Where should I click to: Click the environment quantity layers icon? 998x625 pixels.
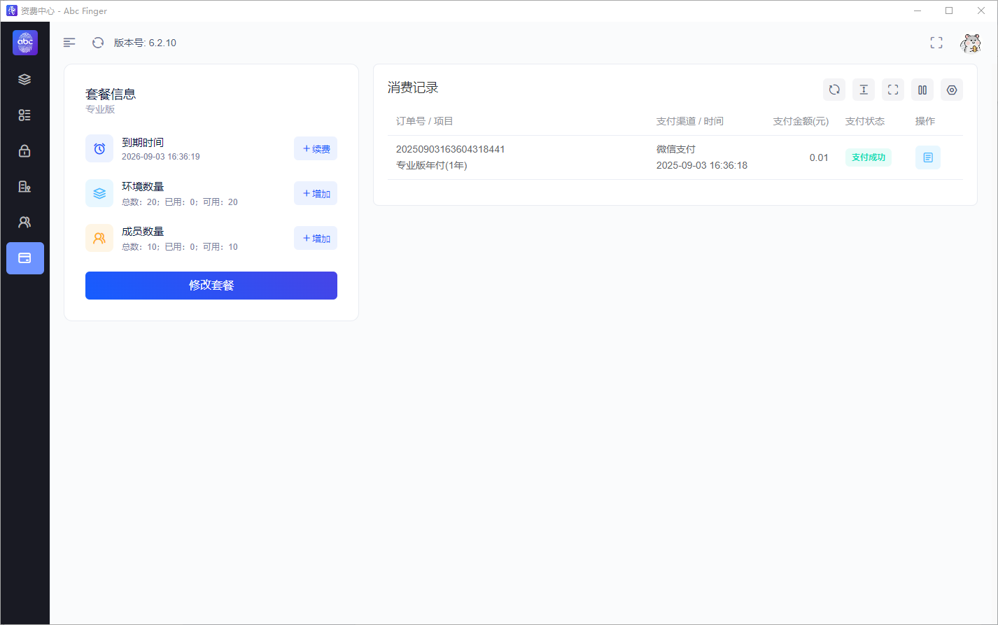click(99, 193)
